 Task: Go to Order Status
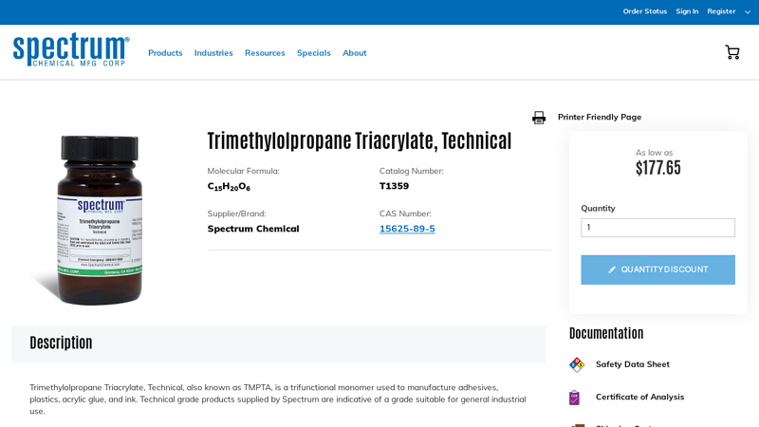[645, 11]
